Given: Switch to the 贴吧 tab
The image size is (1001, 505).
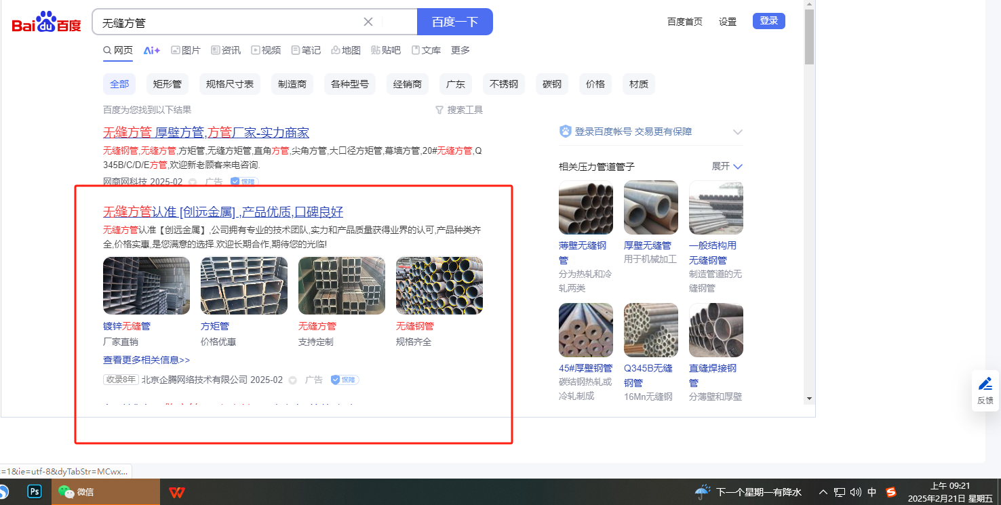Looking at the screenshot, I should [386, 50].
